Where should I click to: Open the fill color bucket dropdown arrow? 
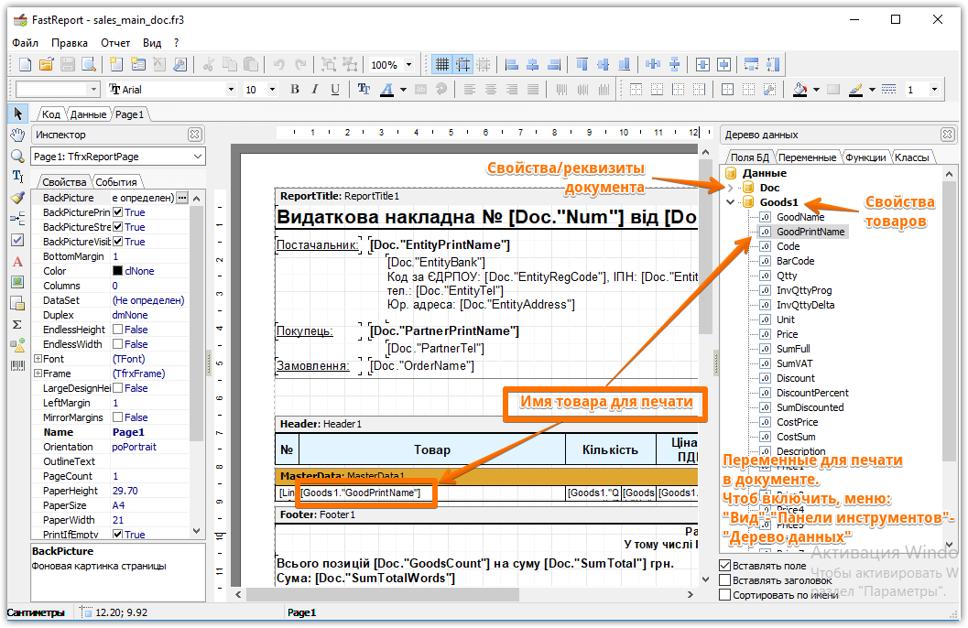click(x=816, y=90)
